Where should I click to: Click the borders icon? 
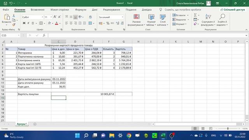pyautogui.click(x=41, y=23)
